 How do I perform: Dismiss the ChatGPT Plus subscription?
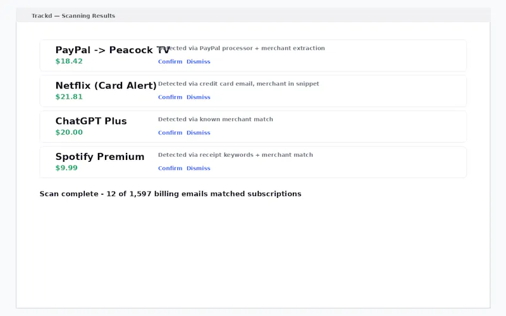pos(198,133)
